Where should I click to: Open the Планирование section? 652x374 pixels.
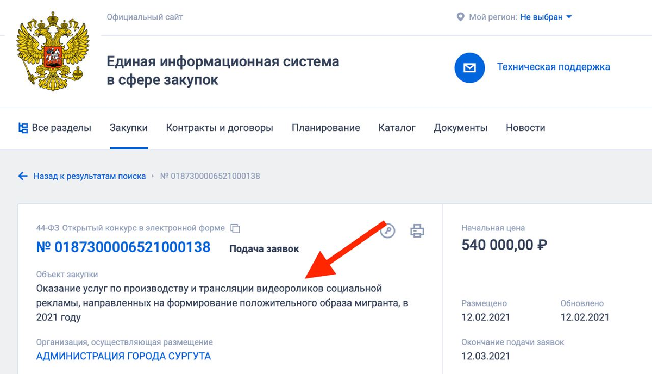[x=325, y=127]
